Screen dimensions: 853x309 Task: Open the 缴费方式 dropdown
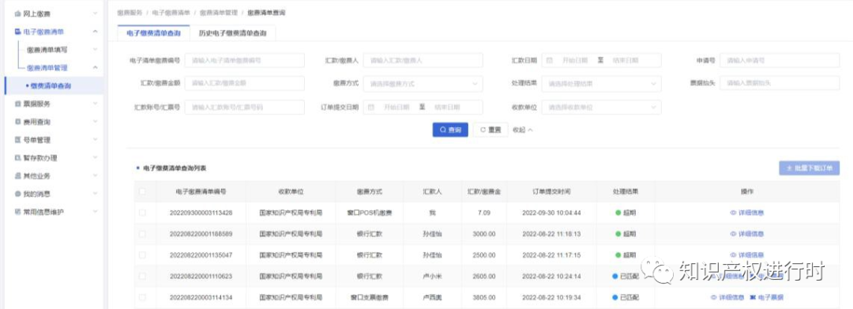coord(423,84)
